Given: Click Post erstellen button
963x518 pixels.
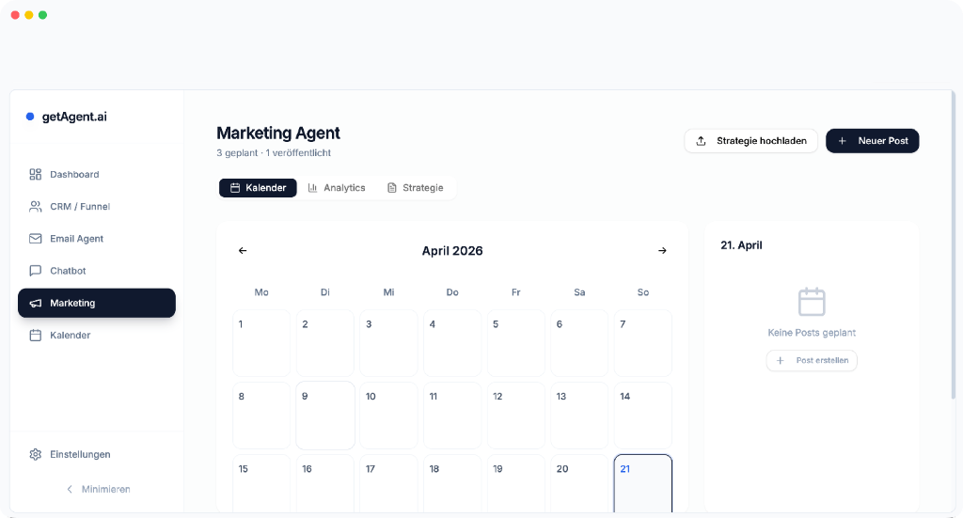Looking at the screenshot, I should 812,360.
